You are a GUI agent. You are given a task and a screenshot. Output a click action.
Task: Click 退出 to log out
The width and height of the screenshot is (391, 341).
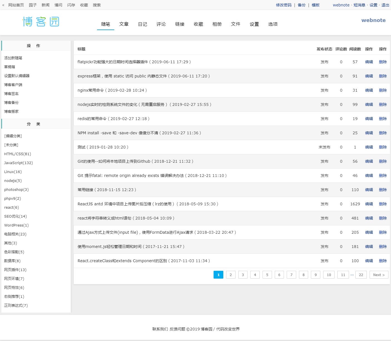(x=385, y=5)
